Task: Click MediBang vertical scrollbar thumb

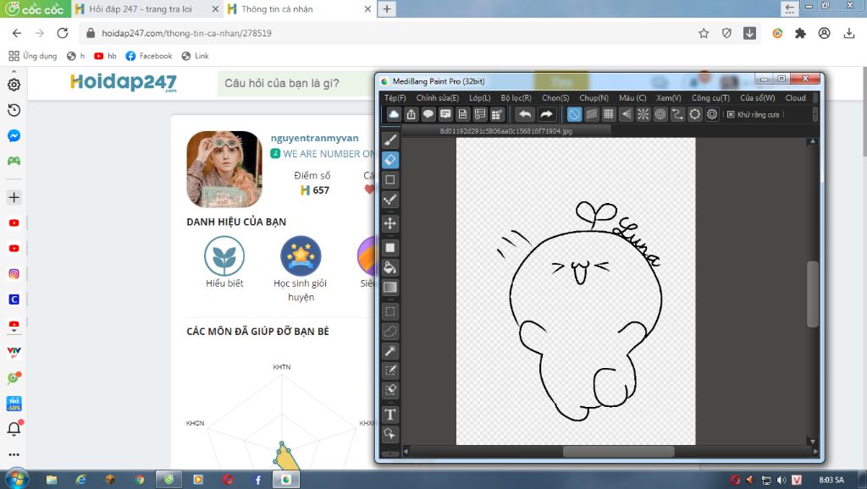Action: pyautogui.click(x=812, y=294)
